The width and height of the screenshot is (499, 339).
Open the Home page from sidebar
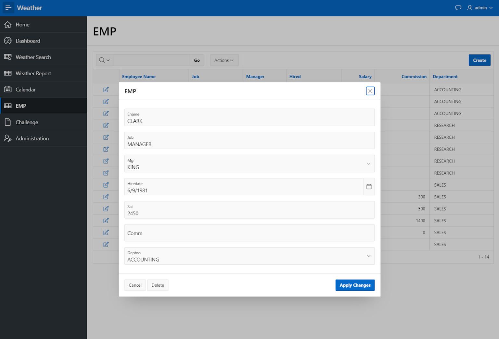click(x=22, y=24)
